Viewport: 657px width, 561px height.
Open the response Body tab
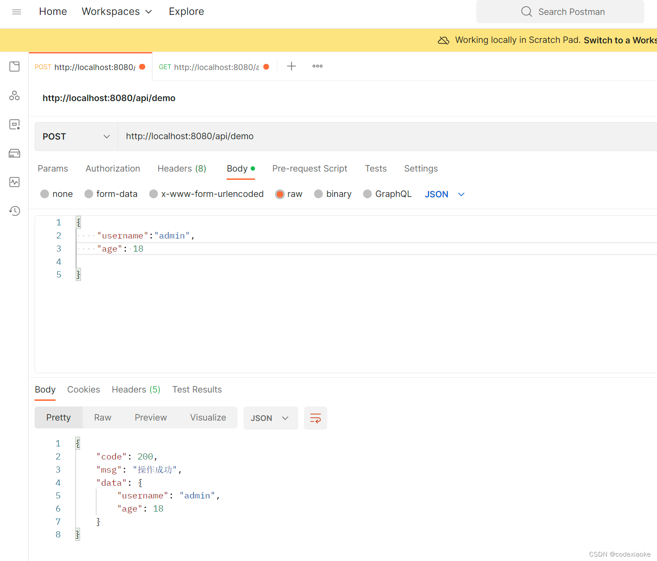point(45,389)
